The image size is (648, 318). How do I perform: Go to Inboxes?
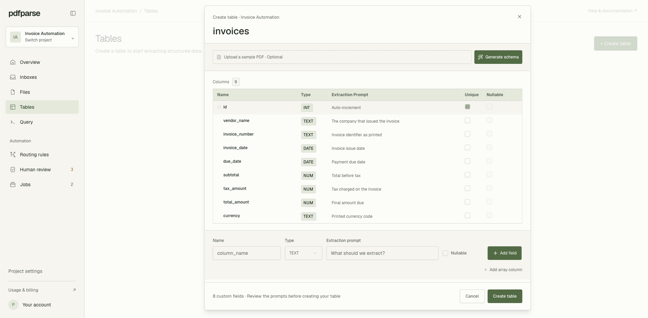click(x=42, y=77)
